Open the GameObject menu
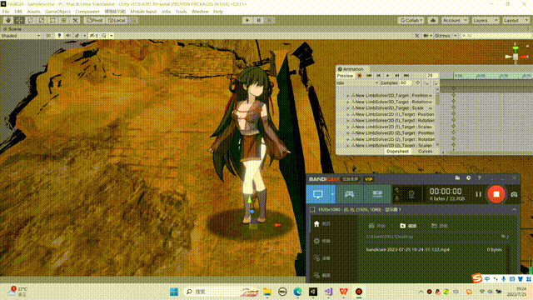The image size is (533, 300). pyautogui.click(x=57, y=12)
